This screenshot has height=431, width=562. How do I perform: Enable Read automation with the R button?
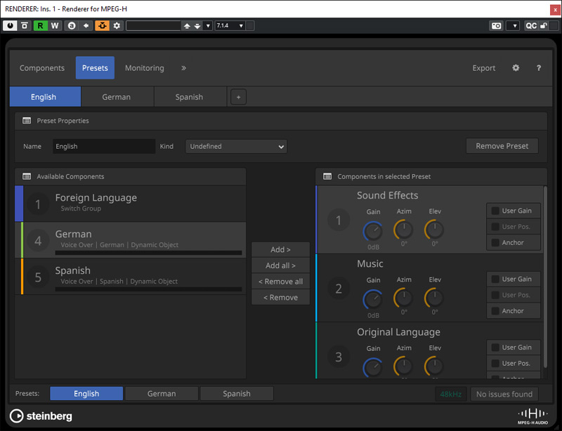point(41,25)
